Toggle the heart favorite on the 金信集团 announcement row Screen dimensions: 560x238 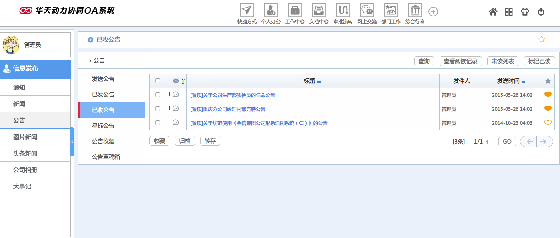(548, 123)
